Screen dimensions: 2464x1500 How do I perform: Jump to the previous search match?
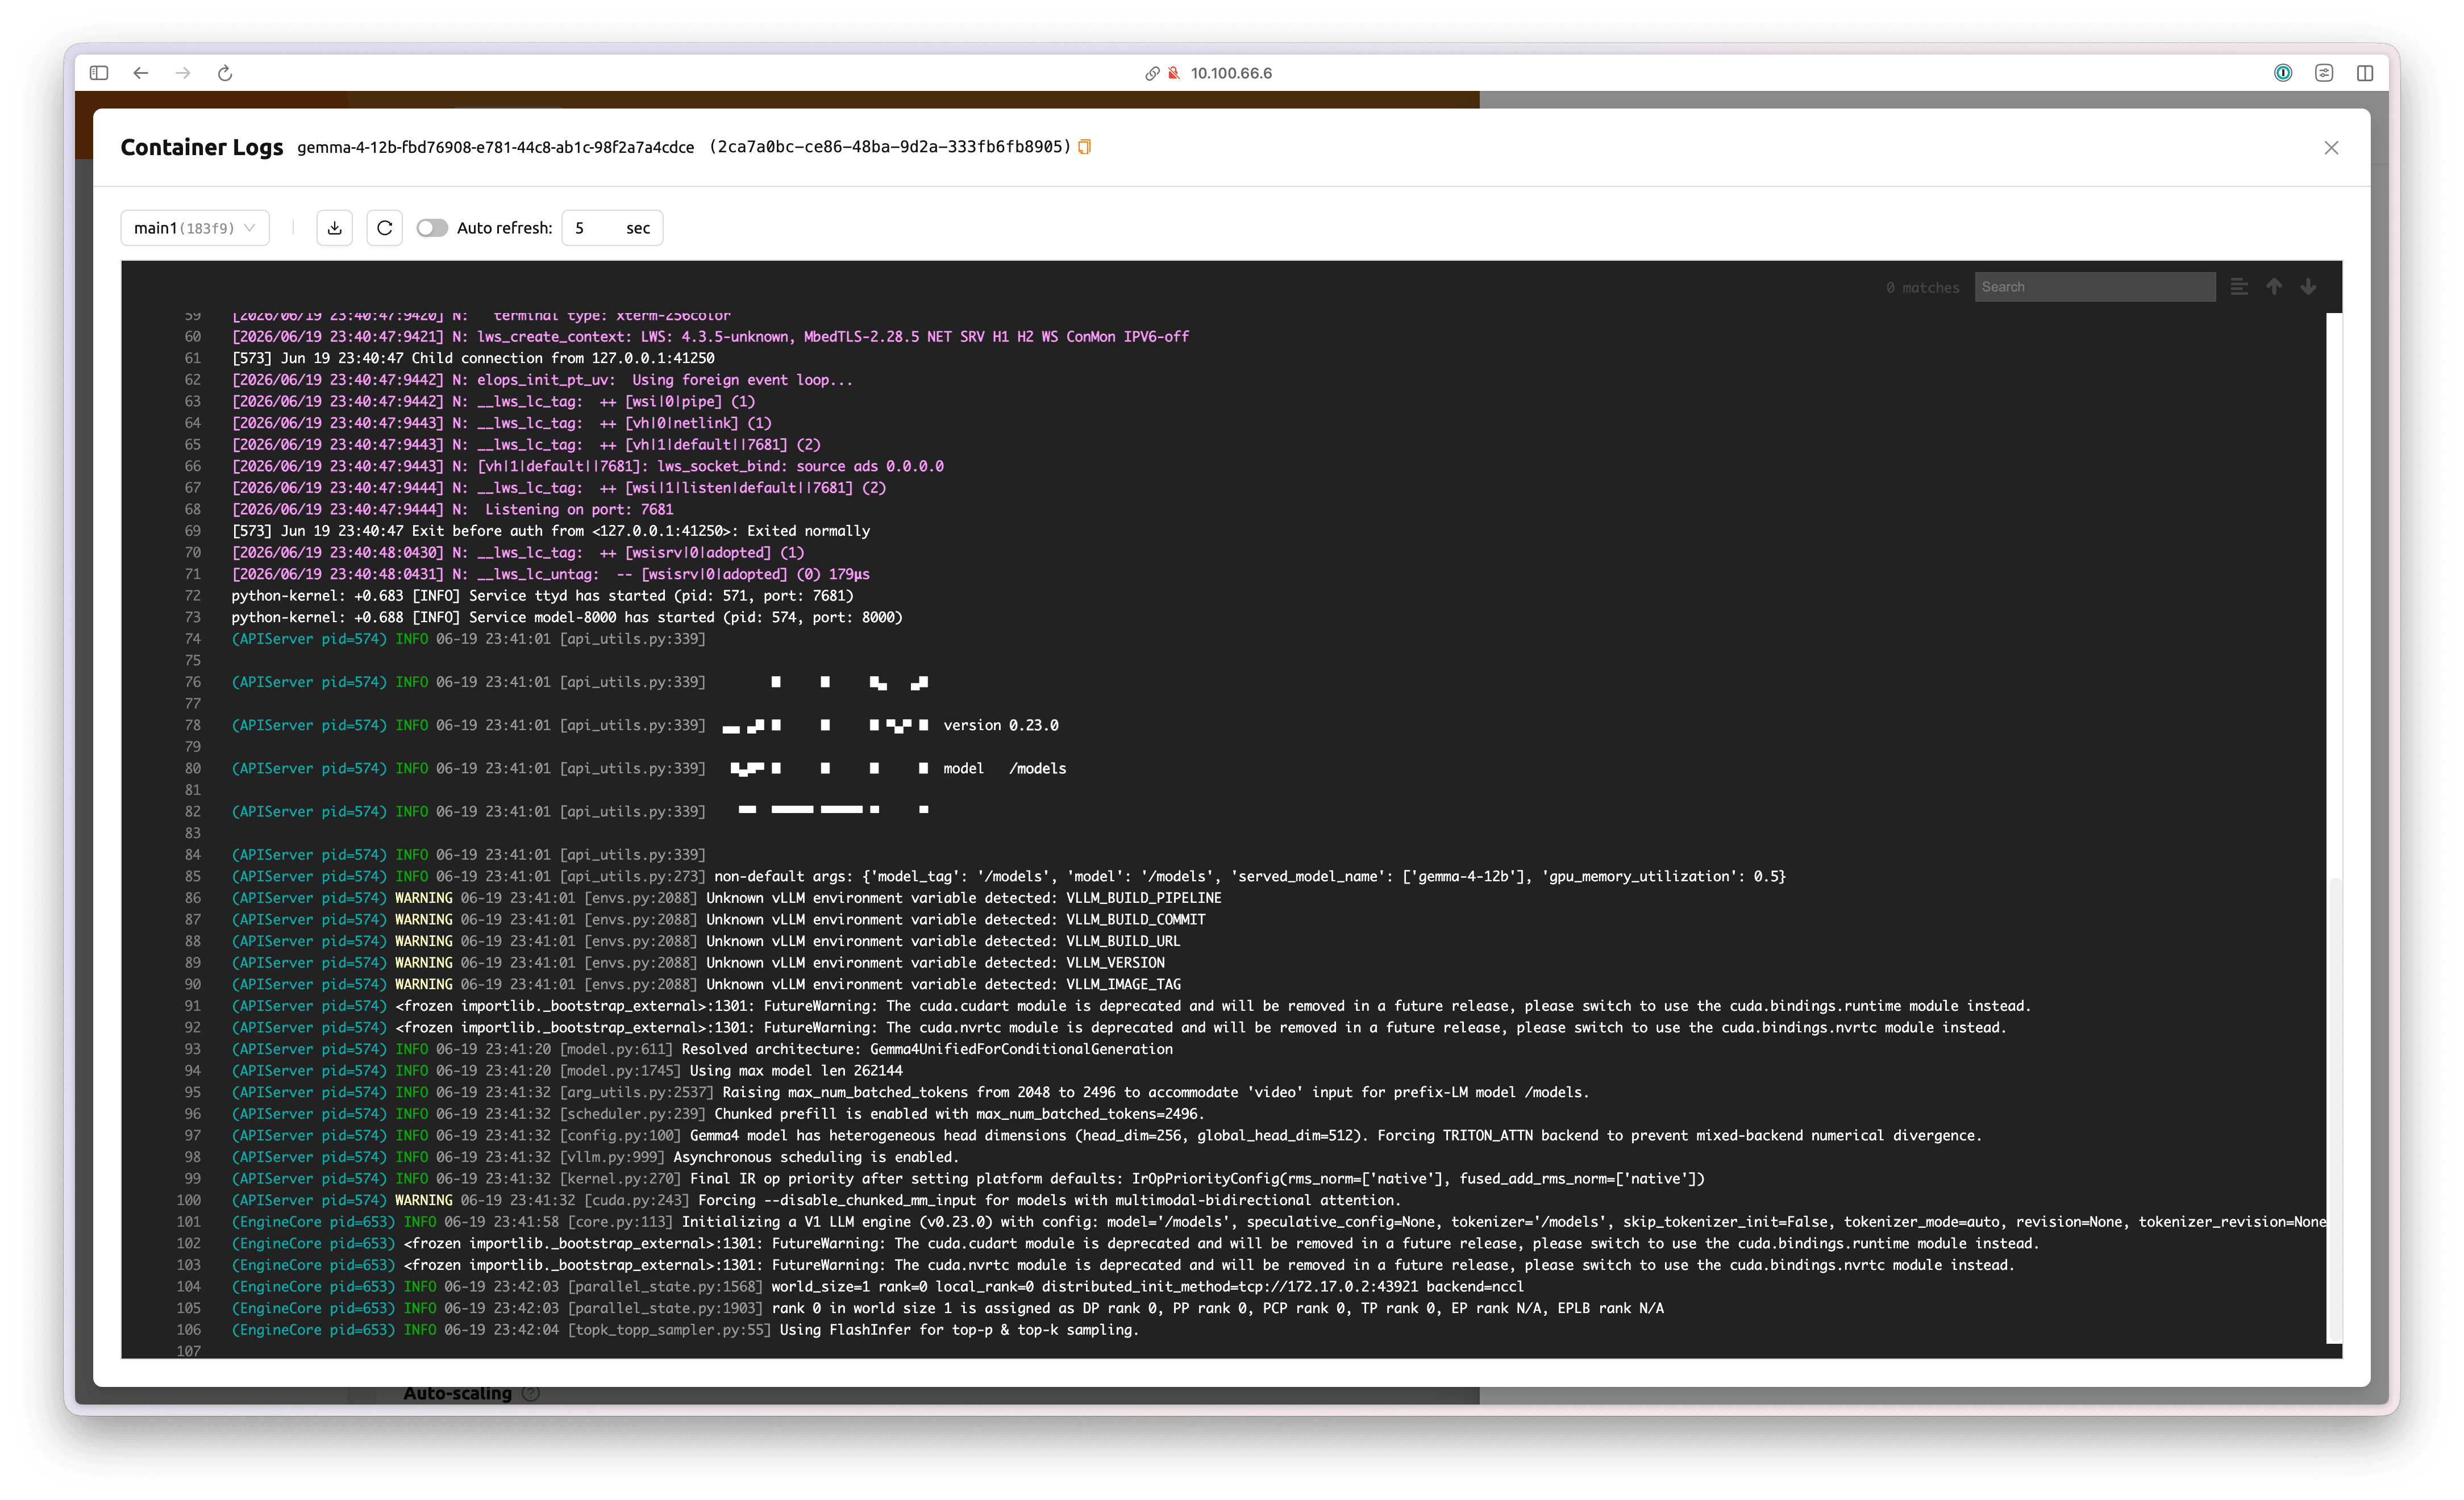pos(2274,287)
